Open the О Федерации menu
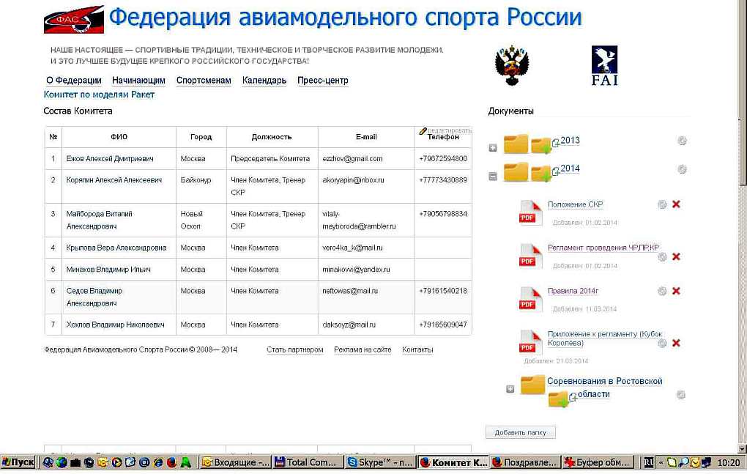The width and height of the screenshot is (747, 474). click(x=73, y=81)
